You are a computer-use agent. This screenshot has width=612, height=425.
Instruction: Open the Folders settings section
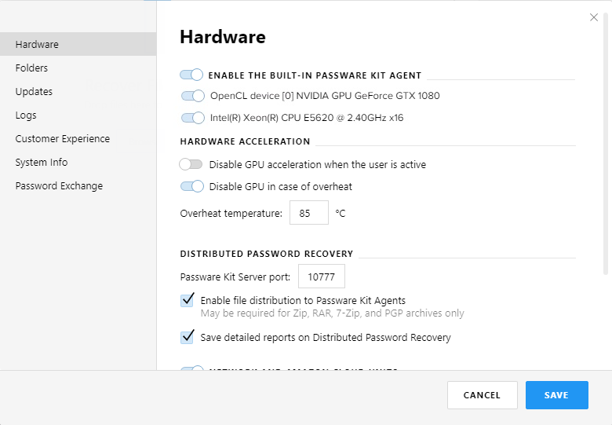[78, 68]
